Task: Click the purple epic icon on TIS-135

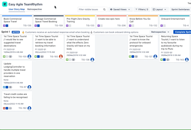Action: (4, 26)
